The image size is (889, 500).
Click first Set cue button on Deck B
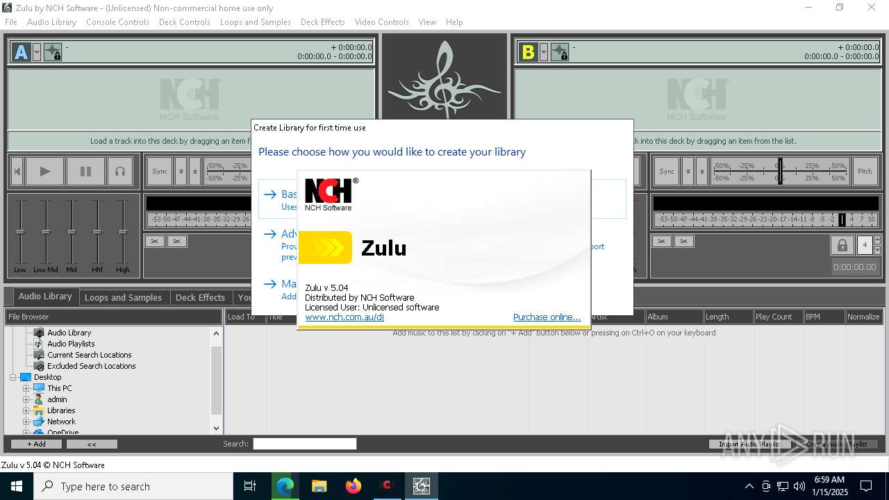point(661,241)
